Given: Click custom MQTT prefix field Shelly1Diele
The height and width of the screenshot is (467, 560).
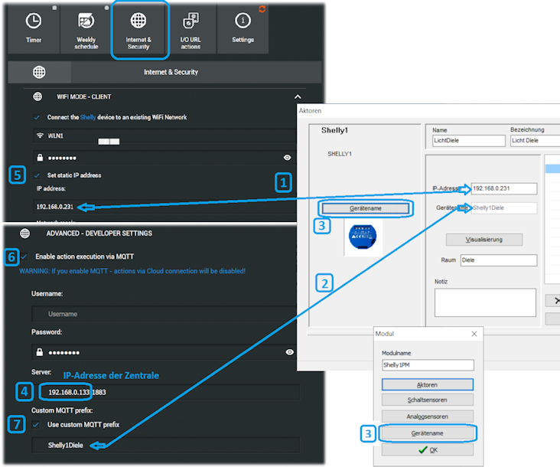Looking at the screenshot, I should (166, 446).
